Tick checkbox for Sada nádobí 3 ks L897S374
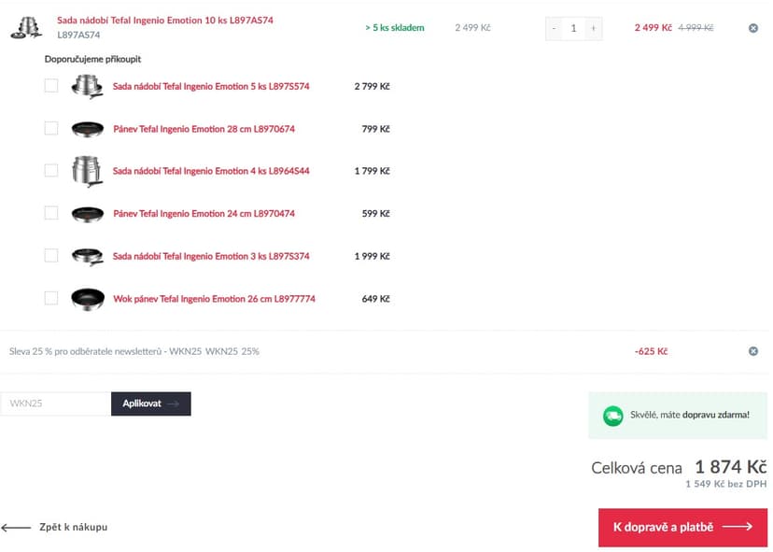 [x=51, y=256]
